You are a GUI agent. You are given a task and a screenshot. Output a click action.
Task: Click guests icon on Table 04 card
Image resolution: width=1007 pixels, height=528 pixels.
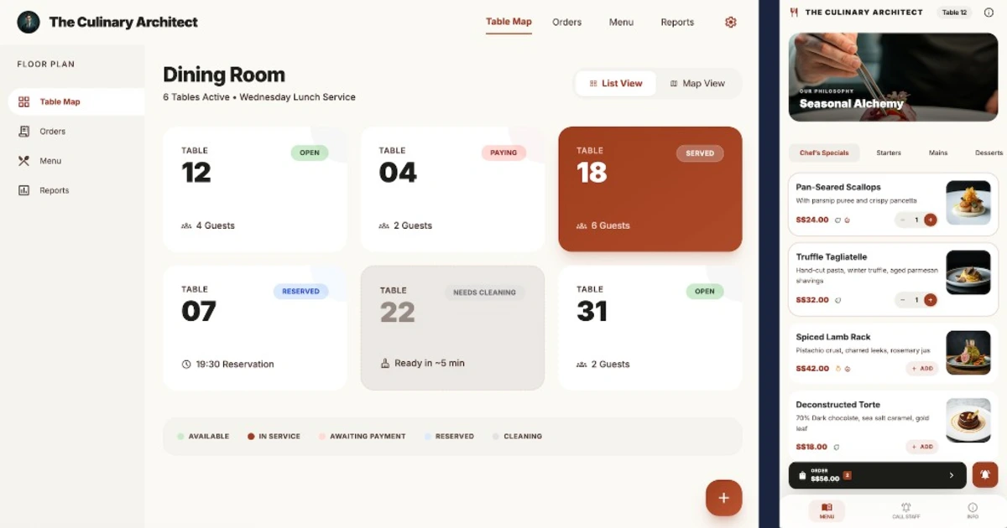383,225
